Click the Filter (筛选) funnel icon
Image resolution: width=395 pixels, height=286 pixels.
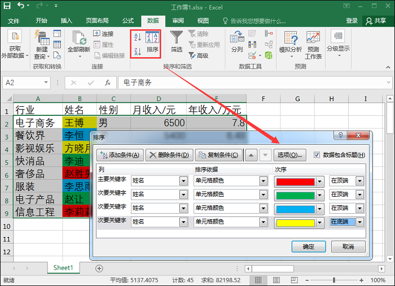point(177,42)
